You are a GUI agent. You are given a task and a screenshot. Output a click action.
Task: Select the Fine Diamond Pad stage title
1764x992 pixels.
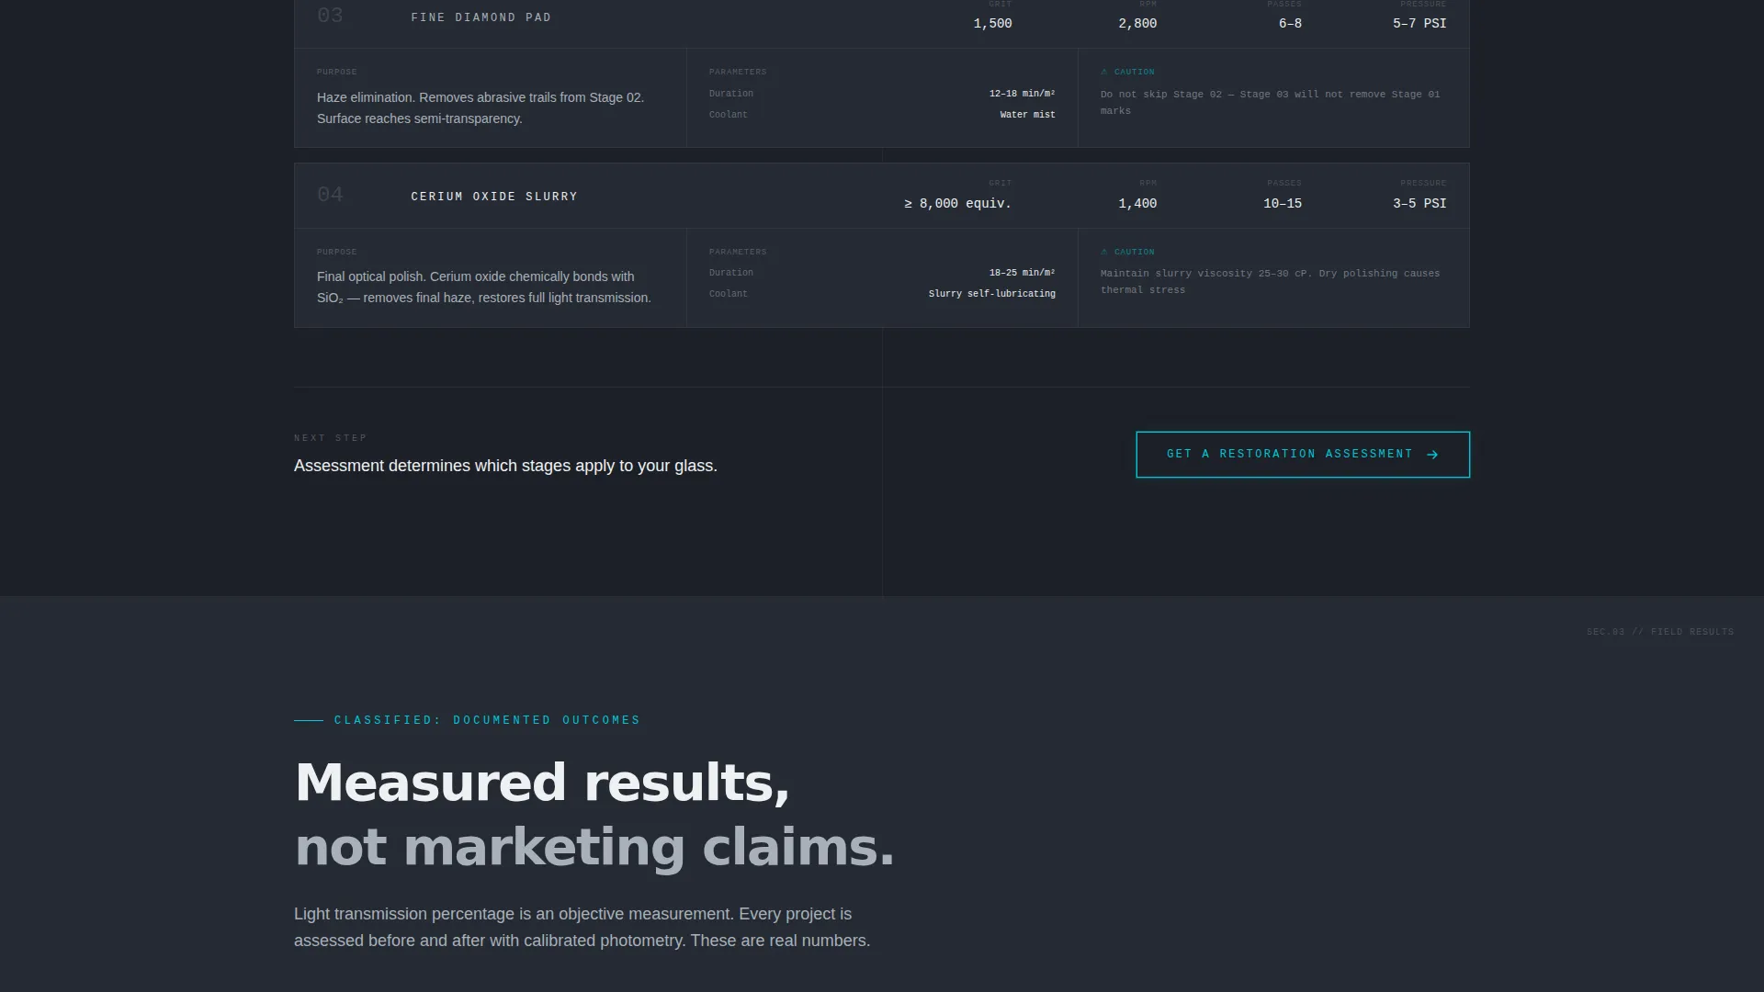(x=481, y=17)
